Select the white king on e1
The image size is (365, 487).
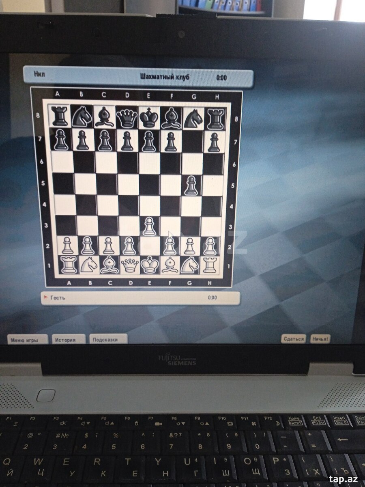150,265
